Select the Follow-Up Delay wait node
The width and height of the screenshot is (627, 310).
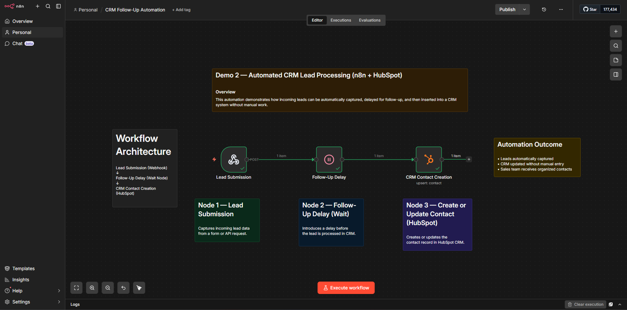[x=329, y=159]
